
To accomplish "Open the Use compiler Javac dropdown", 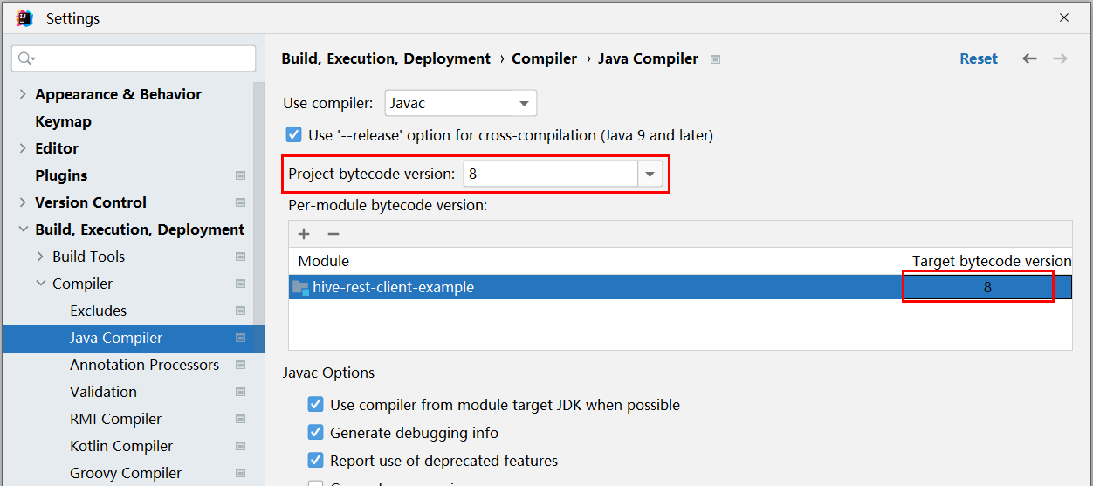I will pyautogui.click(x=461, y=103).
